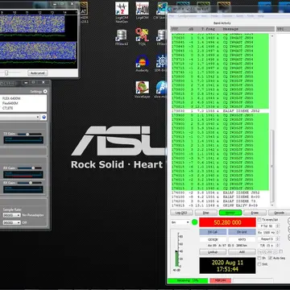Select FLEX-6400M in the radio list

point(11,98)
